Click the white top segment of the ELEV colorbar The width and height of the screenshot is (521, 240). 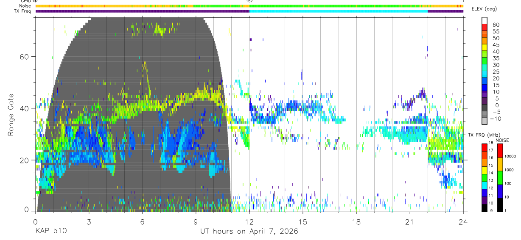coord(485,21)
